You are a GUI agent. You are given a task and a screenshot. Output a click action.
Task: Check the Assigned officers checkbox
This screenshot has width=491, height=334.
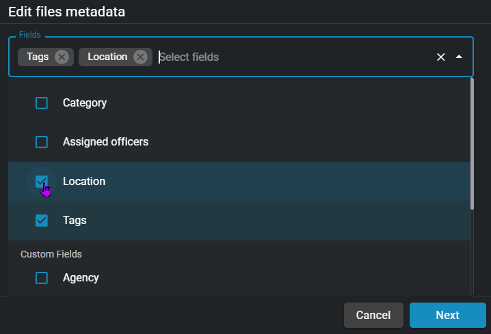coord(42,142)
